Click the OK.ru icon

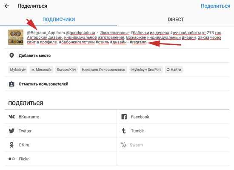(x=11, y=145)
